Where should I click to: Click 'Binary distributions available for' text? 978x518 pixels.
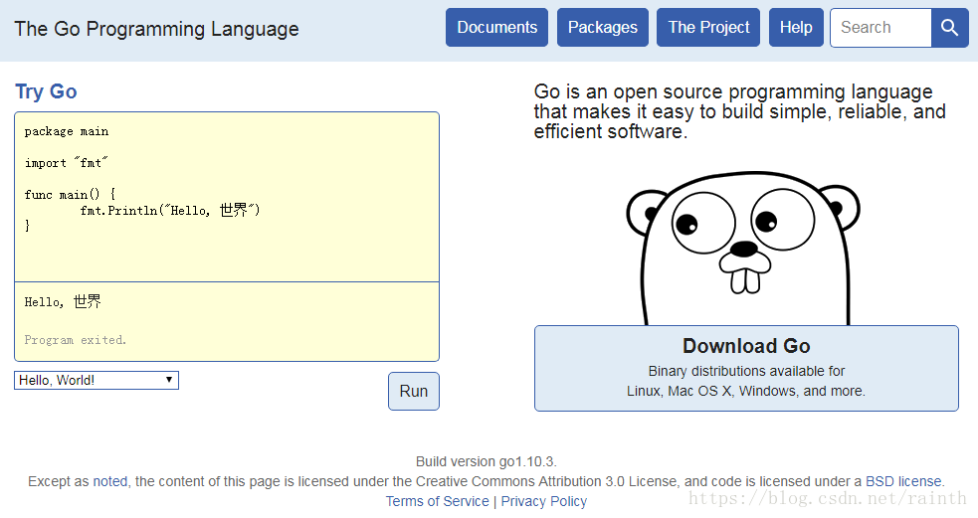pyautogui.click(x=746, y=371)
